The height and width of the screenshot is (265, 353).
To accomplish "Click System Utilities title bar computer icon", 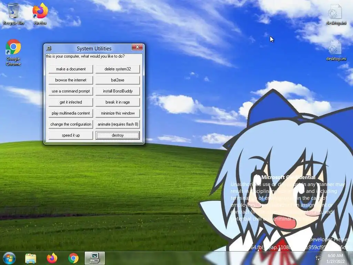I will pyautogui.click(x=49, y=48).
